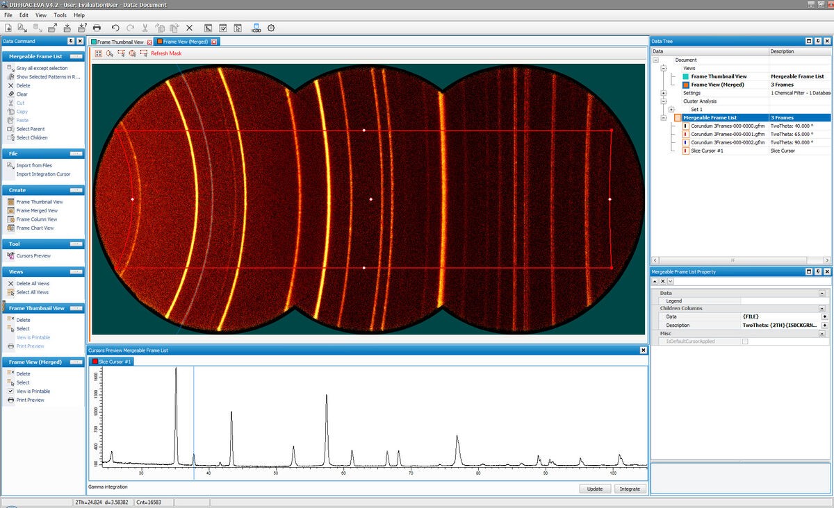Click Refresh Mask link
The width and height of the screenshot is (834, 508).
tap(166, 53)
